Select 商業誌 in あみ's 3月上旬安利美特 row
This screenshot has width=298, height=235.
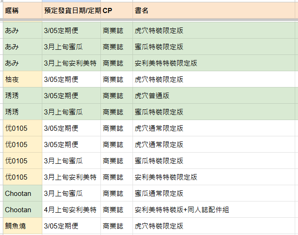click(117, 63)
